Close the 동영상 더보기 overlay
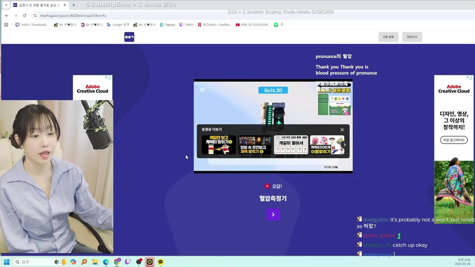475x267 pixels. tap(342, 129)
